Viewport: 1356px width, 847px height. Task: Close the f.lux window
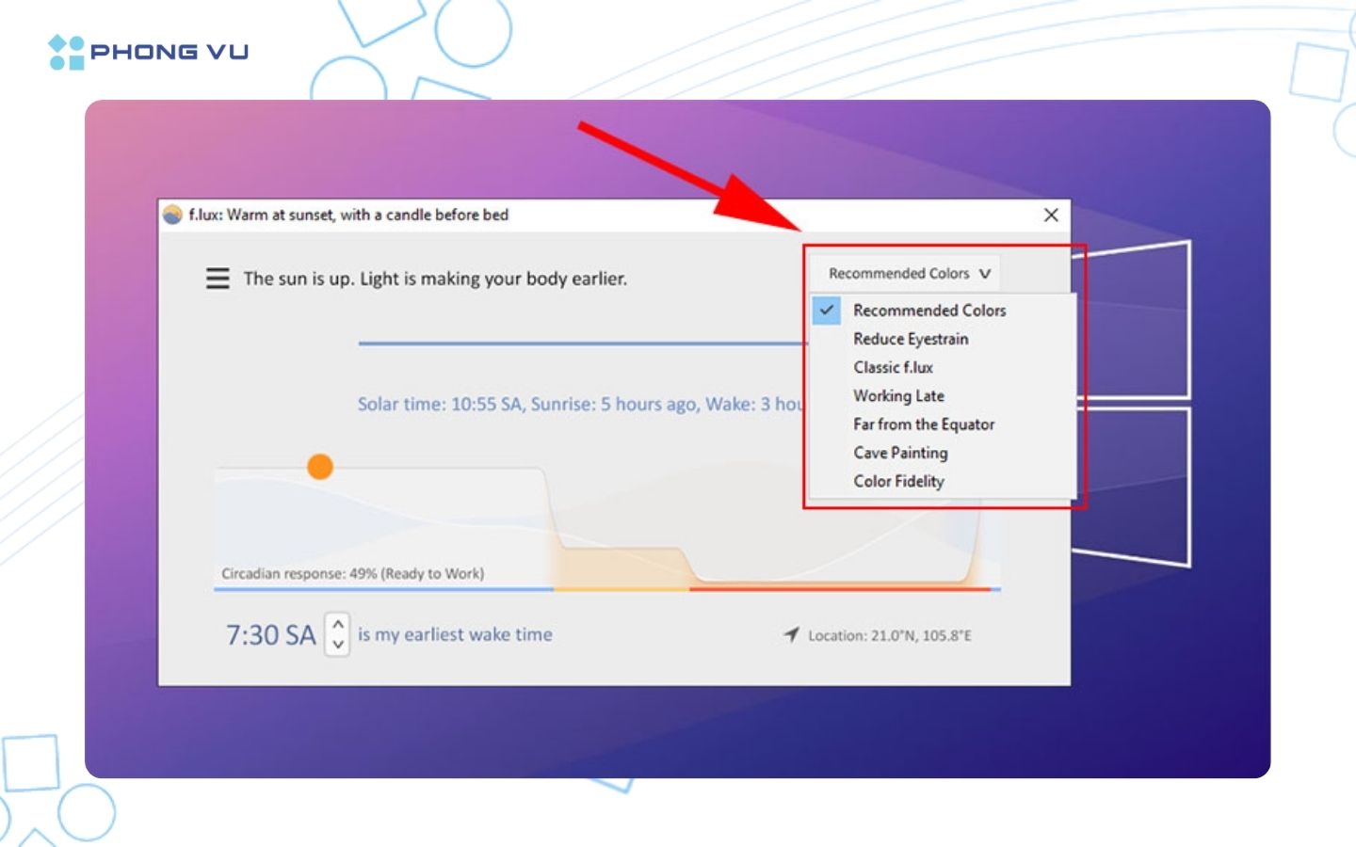(1051, 216)
